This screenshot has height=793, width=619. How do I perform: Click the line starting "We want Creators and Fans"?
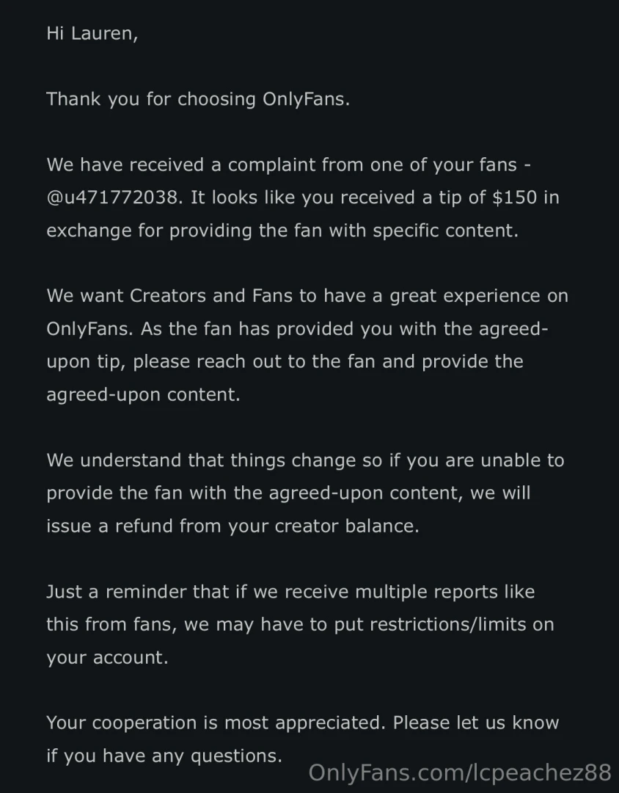tap(307, 296)
